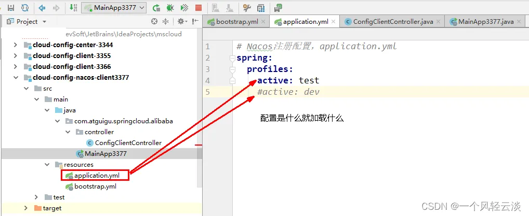Click the Nacos comment on line 1
The height and width of the screenshot is (216, 529).
[316, 47]
